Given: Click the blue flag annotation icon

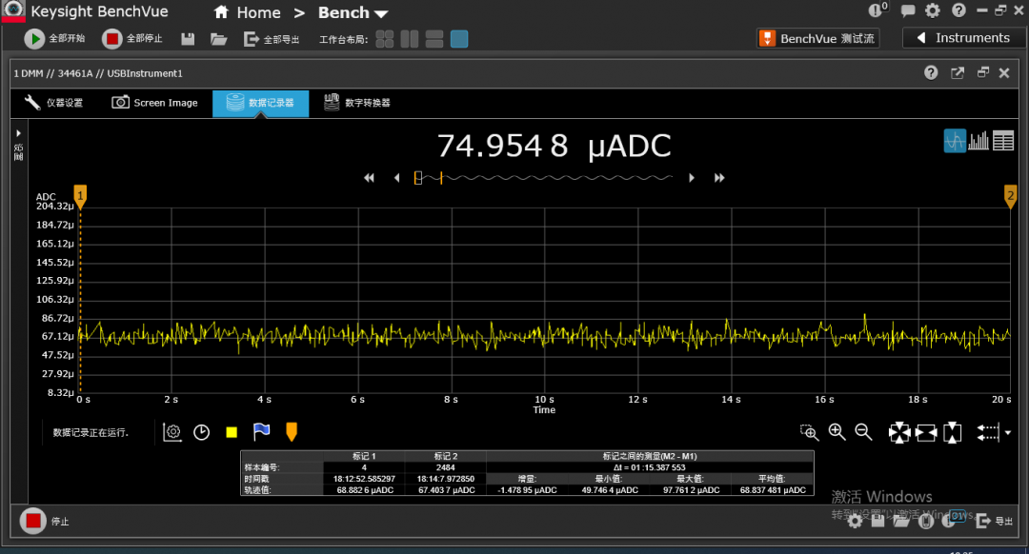Looking at the screenshot, I should (x=261, y=432).
